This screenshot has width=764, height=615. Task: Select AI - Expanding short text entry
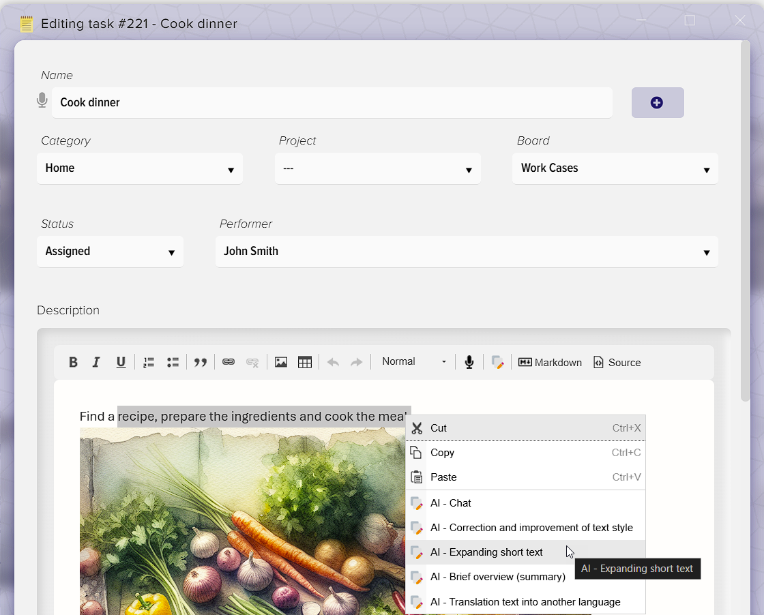pos(526,552)
